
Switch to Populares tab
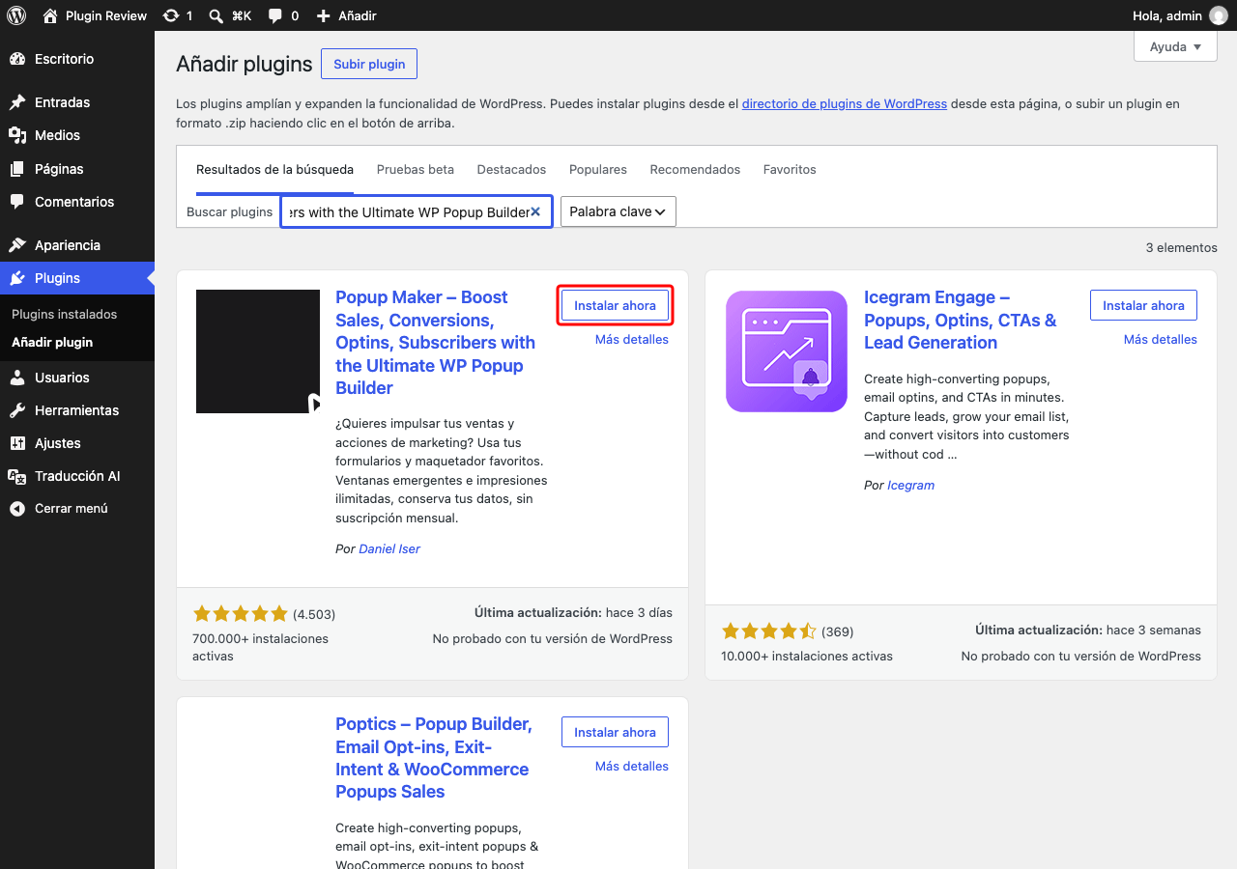pyautogui.click(x=598, y=169)
